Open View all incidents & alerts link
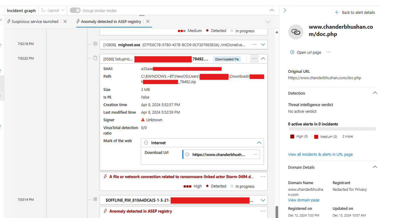Viewport: 396px width, 218px height. coord(320,155)
